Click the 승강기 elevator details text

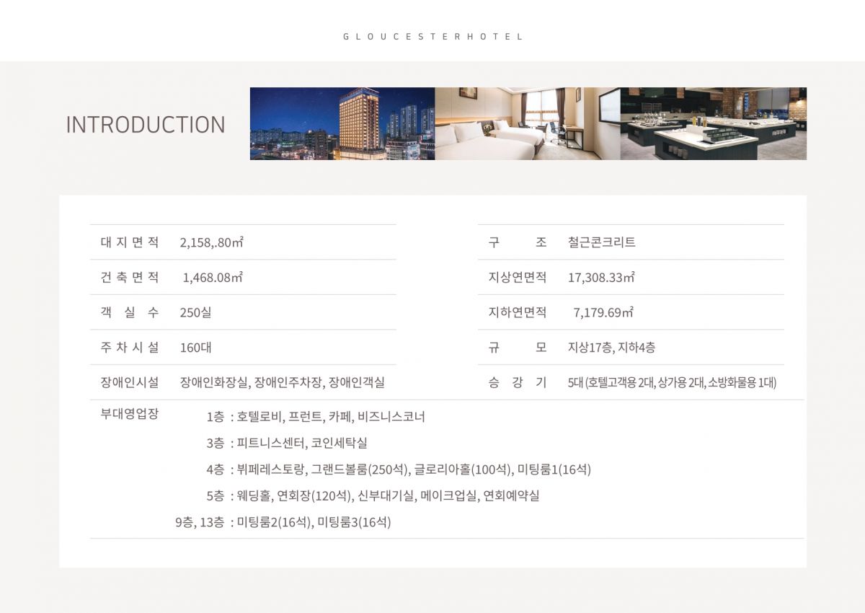(x=672, y=382)
